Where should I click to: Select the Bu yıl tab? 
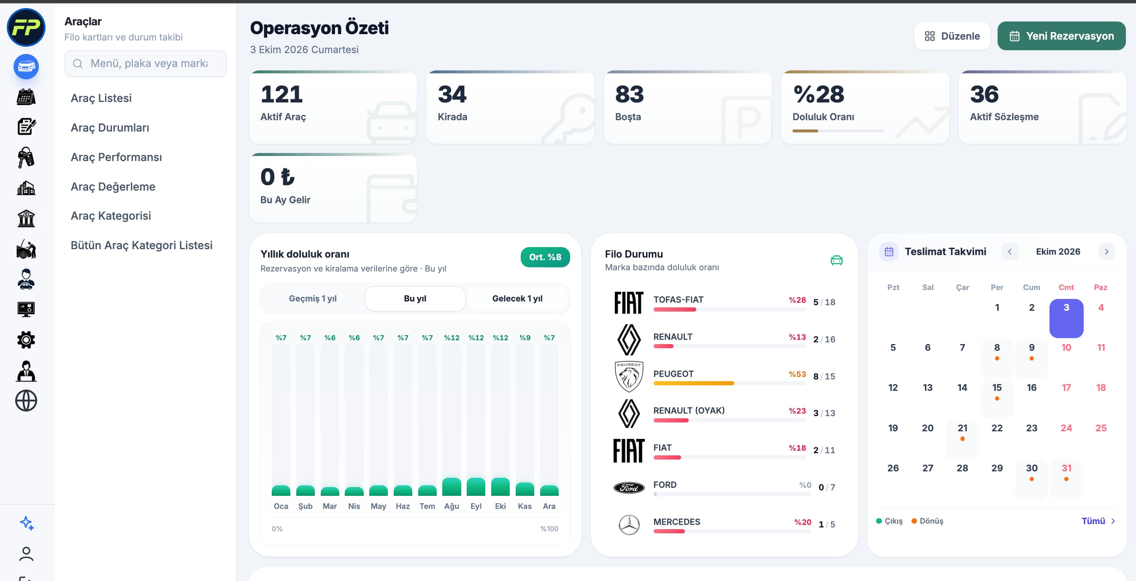415,298
